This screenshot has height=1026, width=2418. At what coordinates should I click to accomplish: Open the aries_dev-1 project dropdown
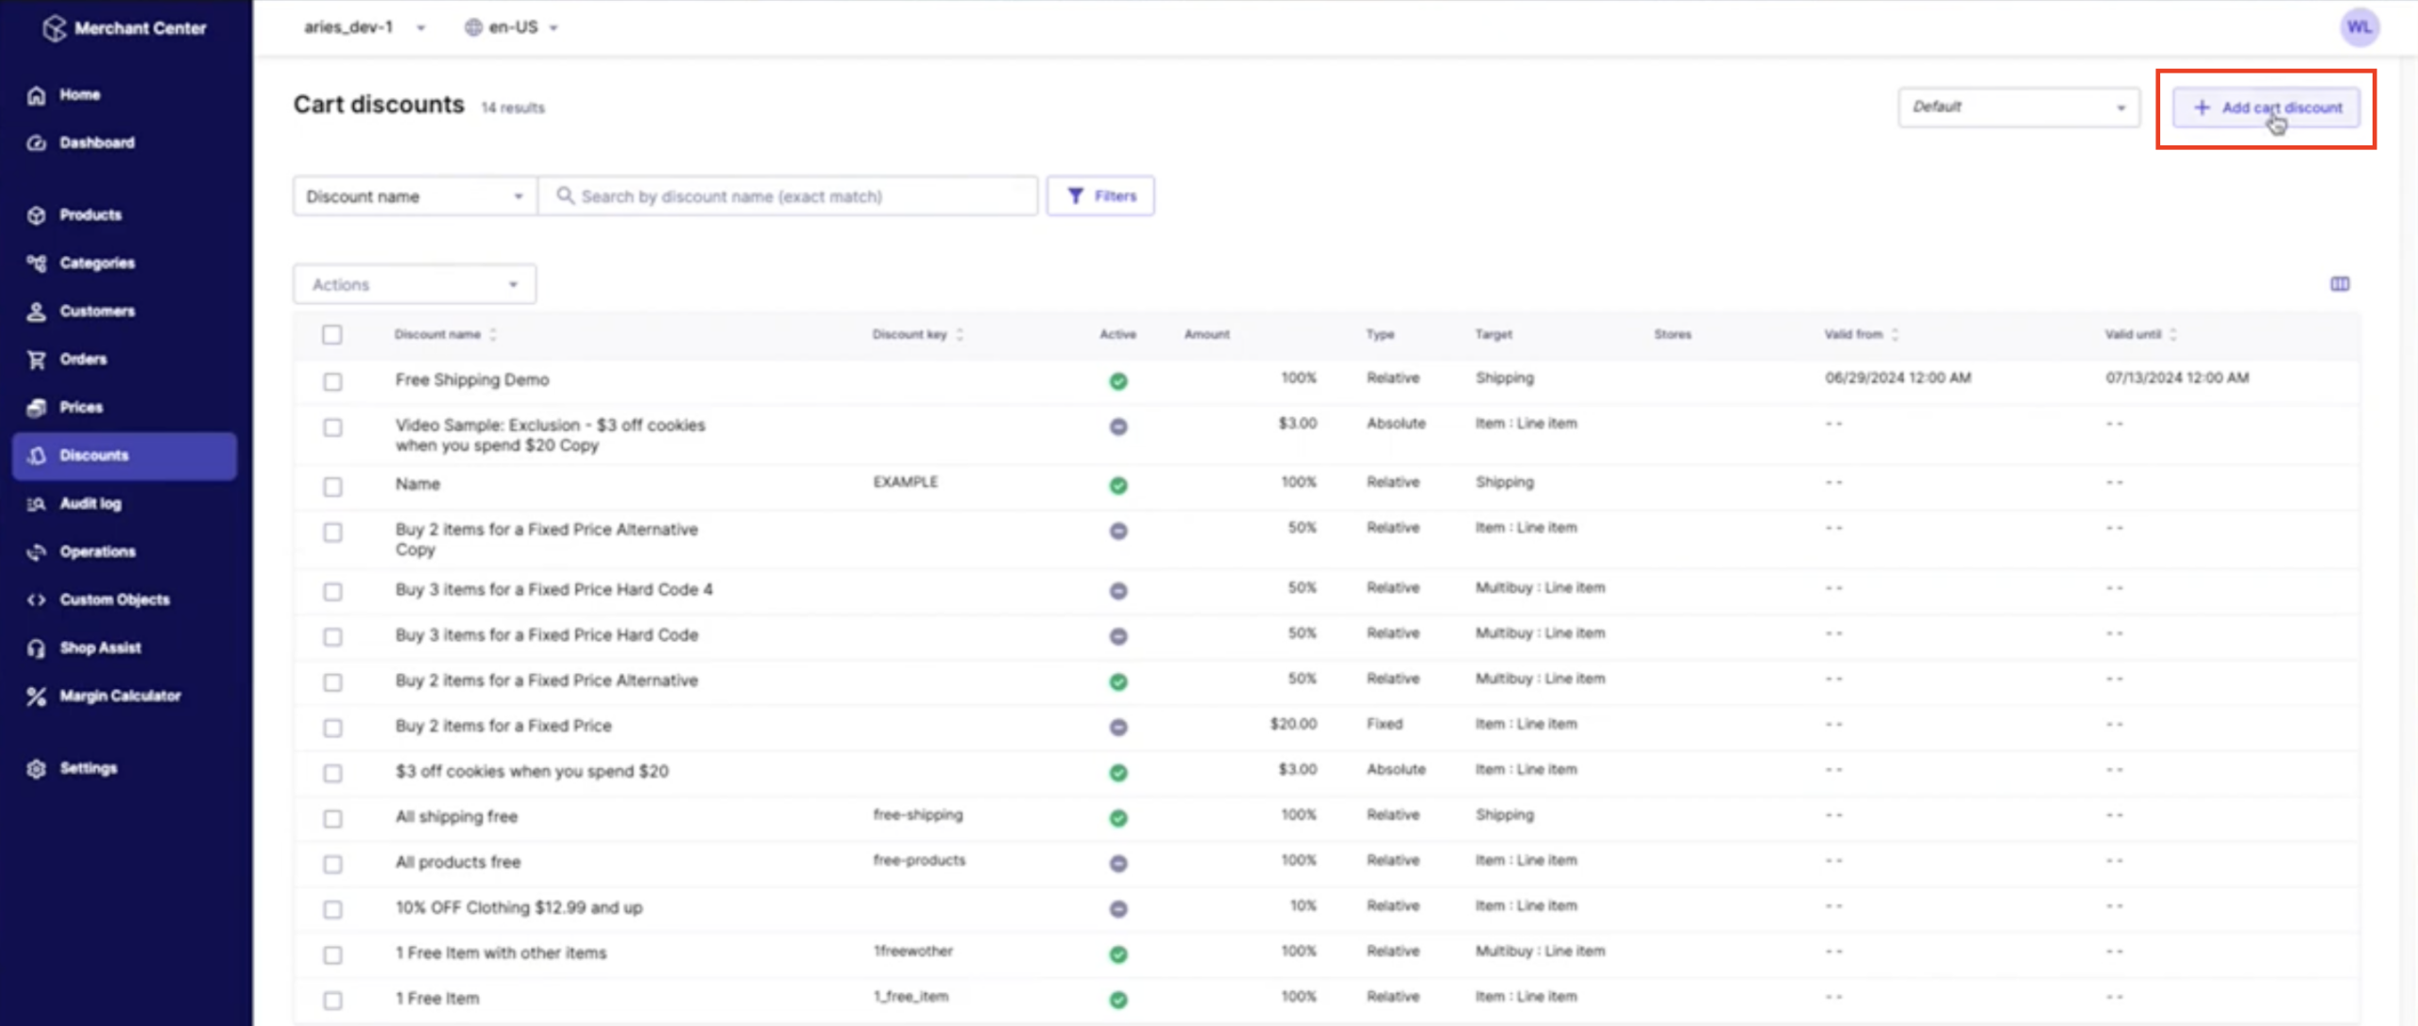click(x=365, y=27)
